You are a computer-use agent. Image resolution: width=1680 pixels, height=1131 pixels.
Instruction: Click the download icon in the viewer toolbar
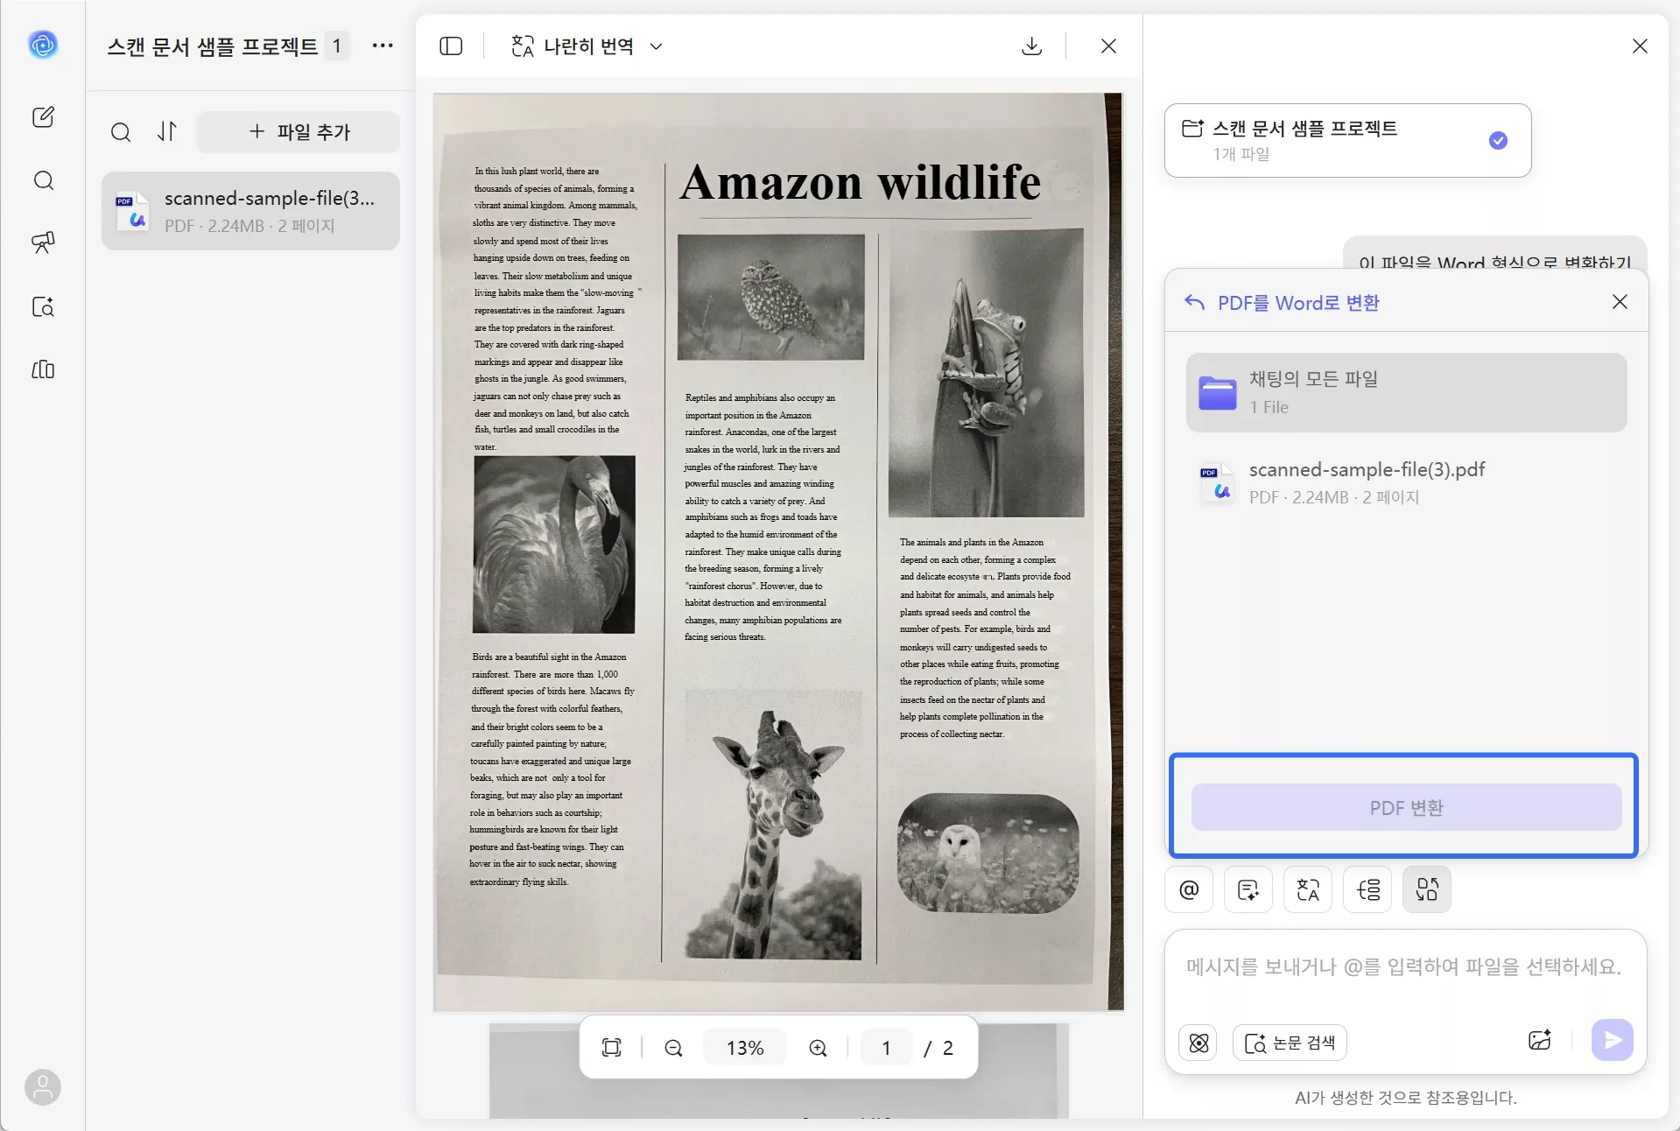point(1031,46)
